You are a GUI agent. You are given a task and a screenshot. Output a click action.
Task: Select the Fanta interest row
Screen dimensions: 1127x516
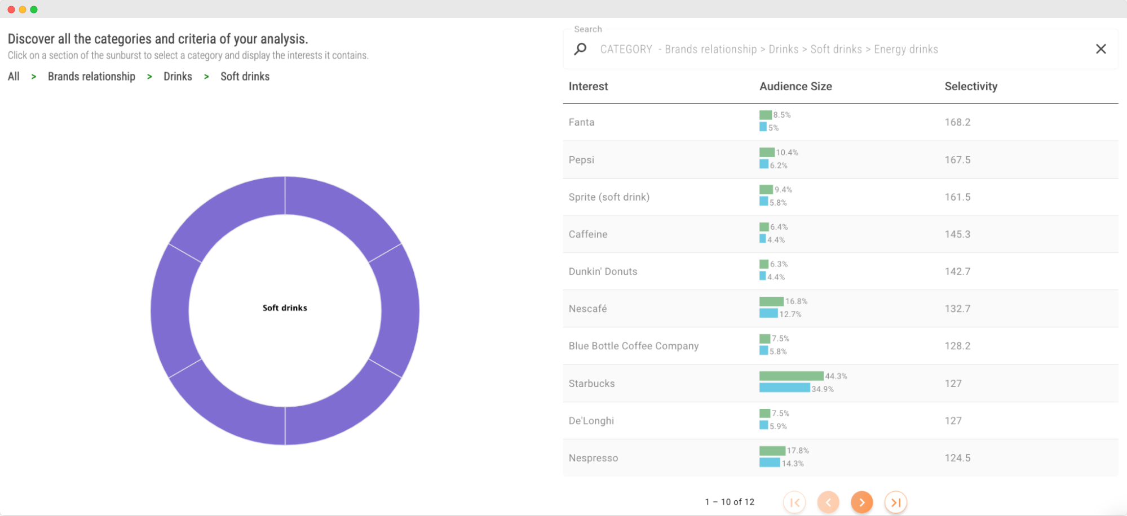840,122
